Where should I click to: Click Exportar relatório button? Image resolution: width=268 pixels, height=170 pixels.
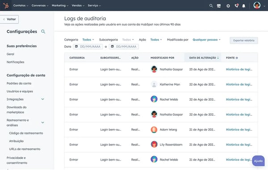point(244,41)
